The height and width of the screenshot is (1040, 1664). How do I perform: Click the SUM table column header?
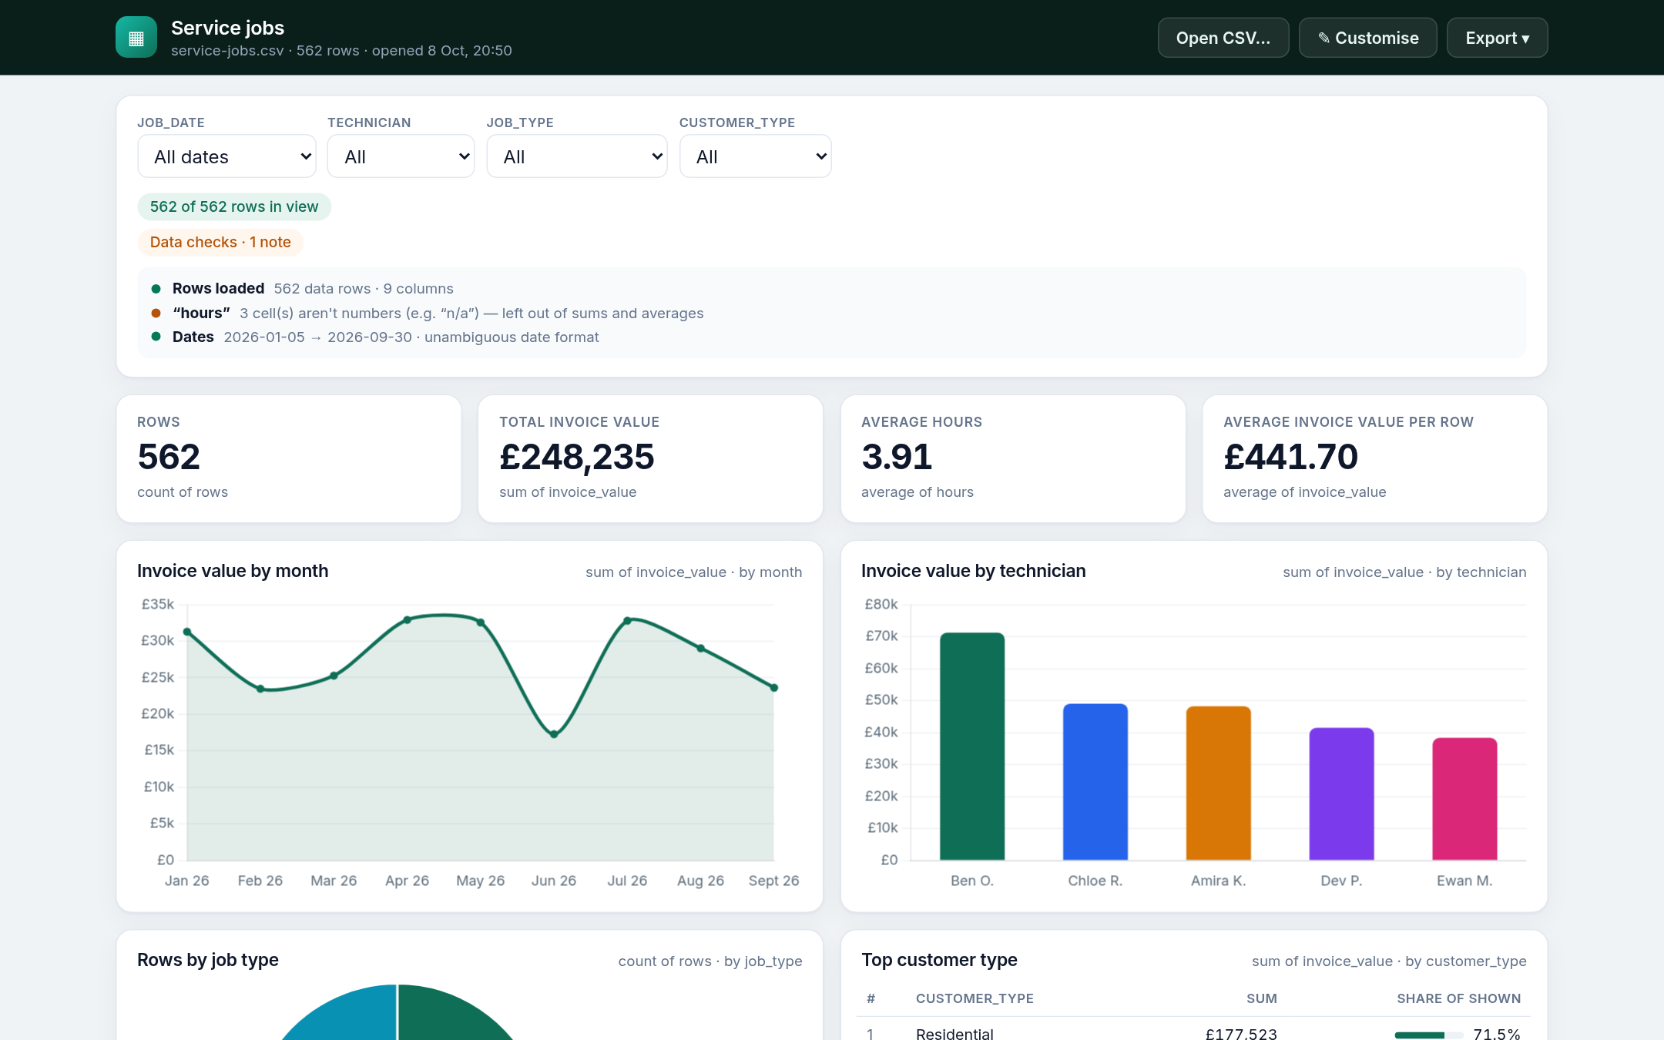point(1262,998)
